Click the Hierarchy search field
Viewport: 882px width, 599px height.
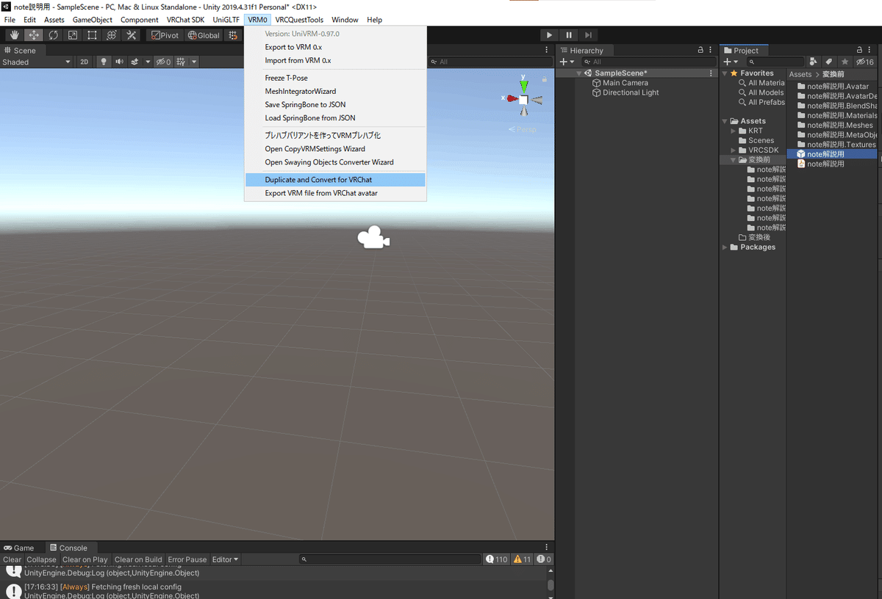coord(648,62)
